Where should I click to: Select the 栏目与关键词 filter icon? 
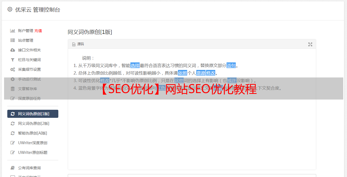(x=12, y=60)
